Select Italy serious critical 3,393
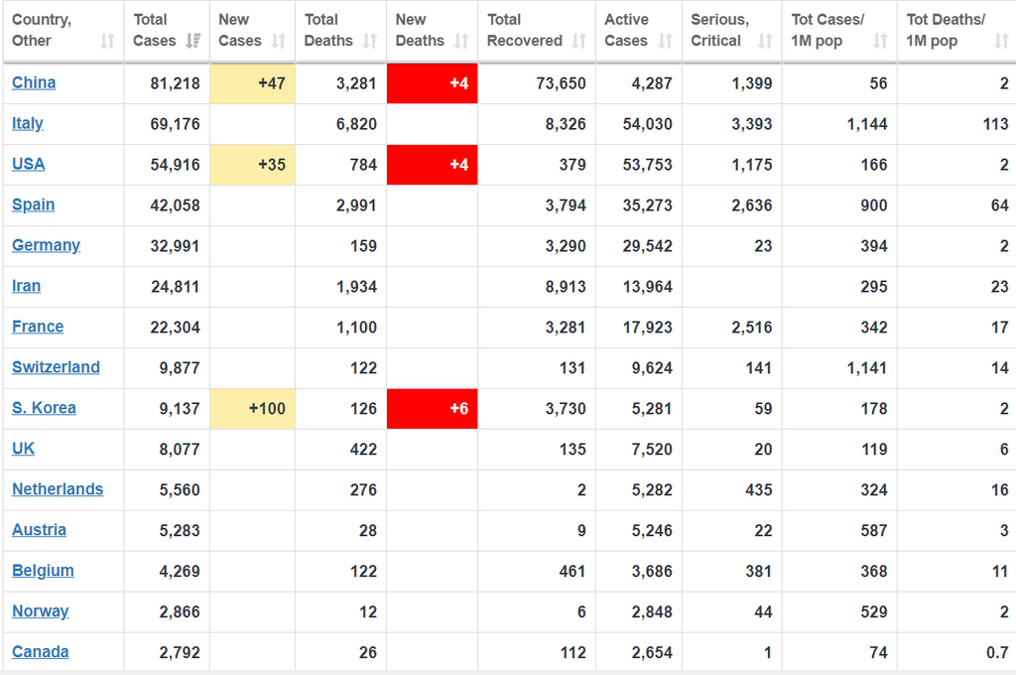 (752, 124)
